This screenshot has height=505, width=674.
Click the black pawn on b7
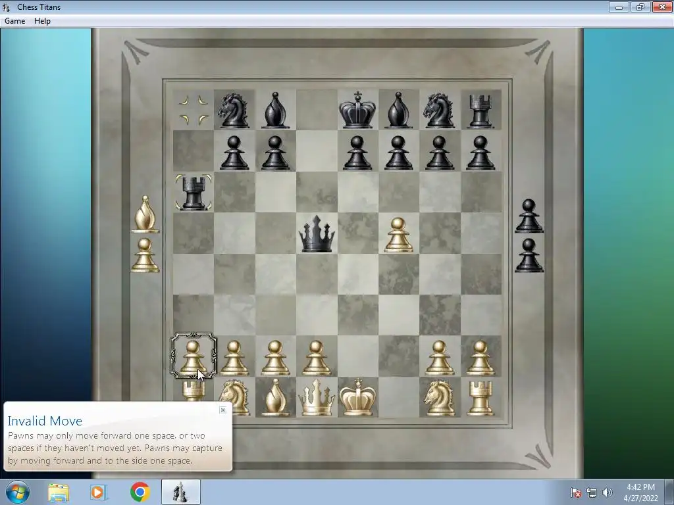[234, 153]
